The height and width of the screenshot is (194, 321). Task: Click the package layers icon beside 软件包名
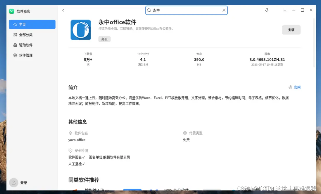click(70, 133)
